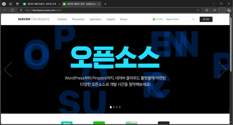
Task: Open the workspaces icon in title bar
Action: pyautogui.click(x=11, y=4)
